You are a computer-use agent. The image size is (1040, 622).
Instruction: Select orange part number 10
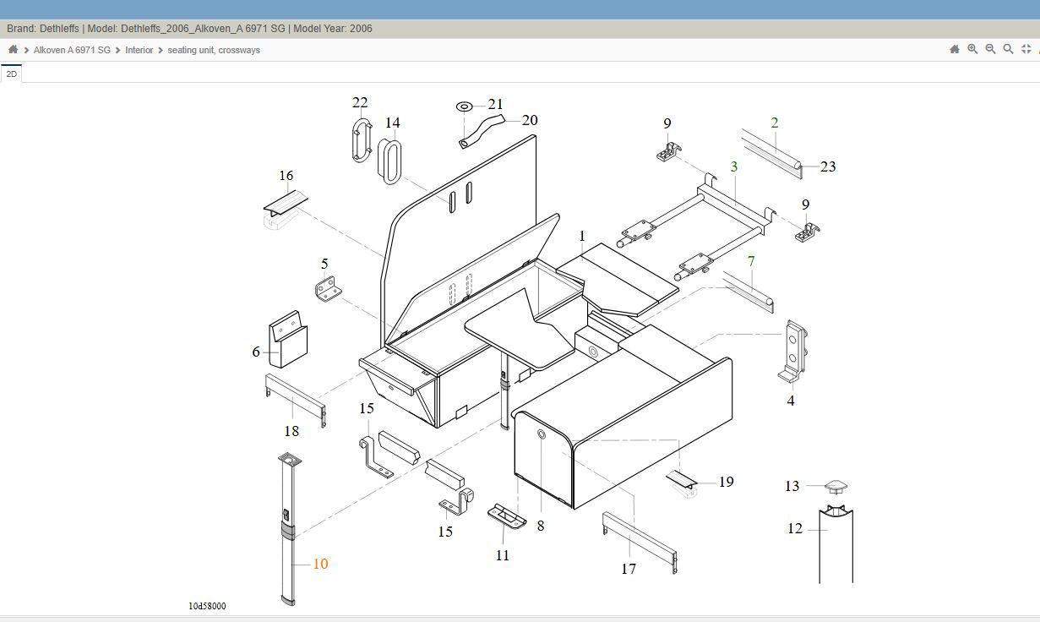[320, 564]
